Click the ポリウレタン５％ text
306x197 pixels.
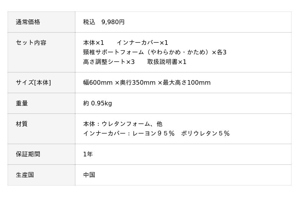(x=205, y=133)
